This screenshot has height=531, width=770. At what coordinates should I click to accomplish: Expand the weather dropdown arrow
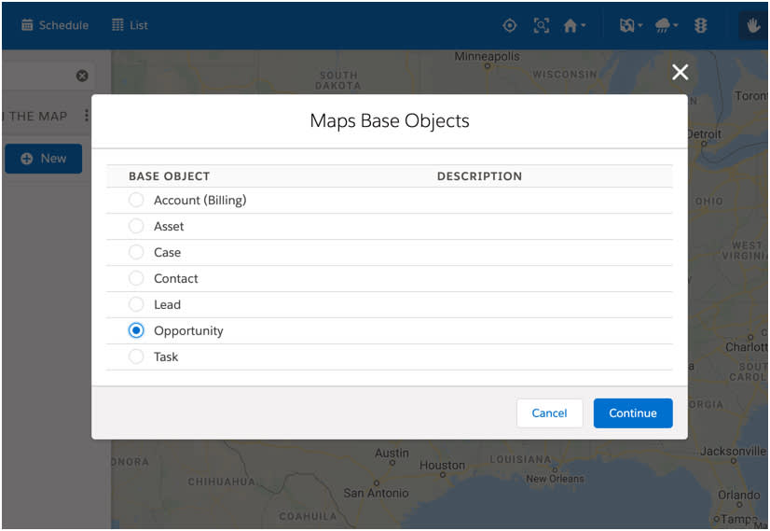coord(676,25)
